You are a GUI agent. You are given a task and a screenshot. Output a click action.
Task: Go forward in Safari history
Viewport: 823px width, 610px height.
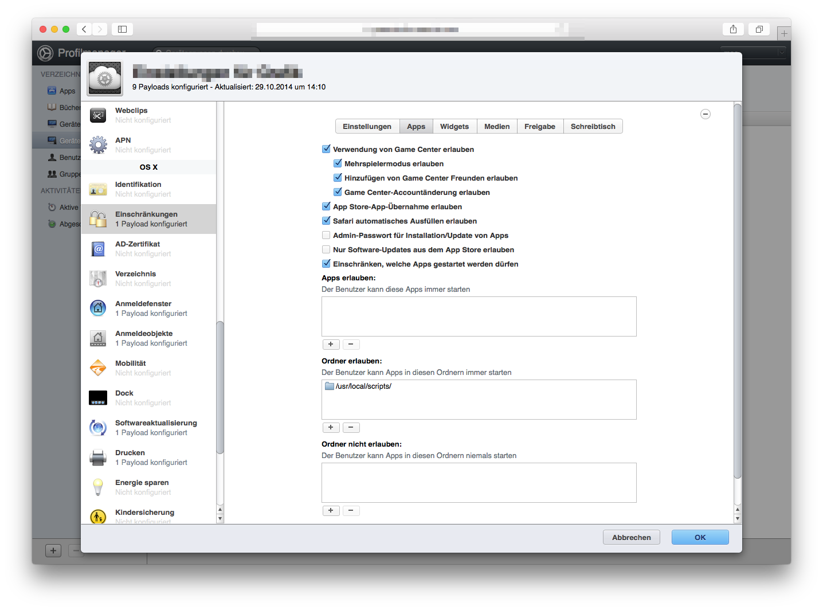[100, 29]
